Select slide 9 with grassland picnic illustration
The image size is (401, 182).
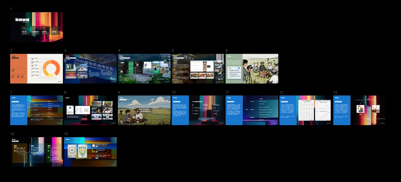tap(144, 110)
